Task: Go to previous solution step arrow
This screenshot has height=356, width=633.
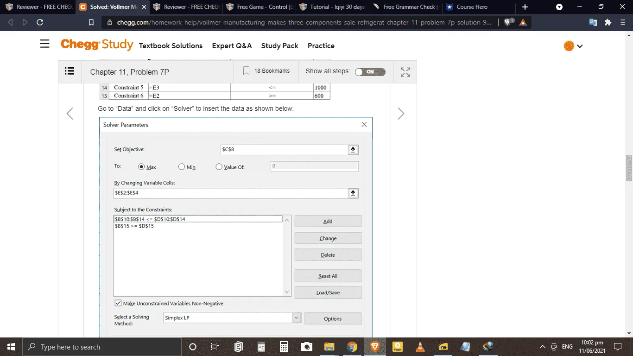Action: (x=70, y=114)
